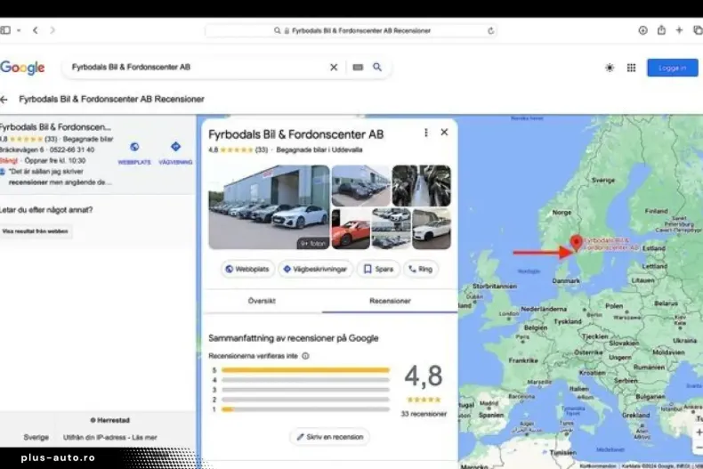Open the three-dot menu in business panel
Viewport: 703px width, 469px height.
pos(425,133)
